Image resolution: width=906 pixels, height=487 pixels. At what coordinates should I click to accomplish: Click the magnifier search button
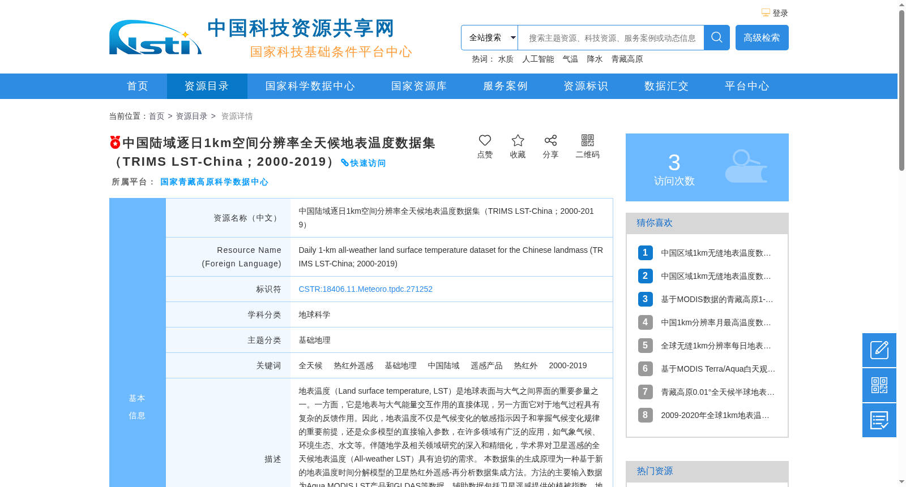click(x=717, y=37)
